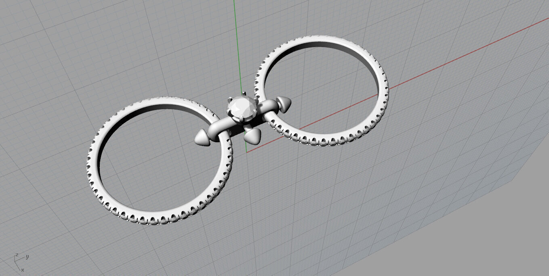
Task: Pick the middle cone spike below gem
Action: (253, 136)
